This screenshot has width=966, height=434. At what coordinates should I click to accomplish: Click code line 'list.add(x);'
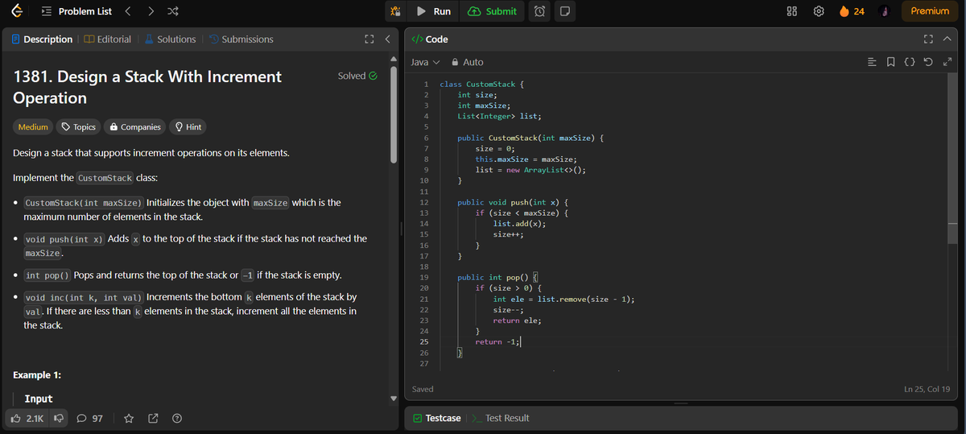click(x=519, y=223)
